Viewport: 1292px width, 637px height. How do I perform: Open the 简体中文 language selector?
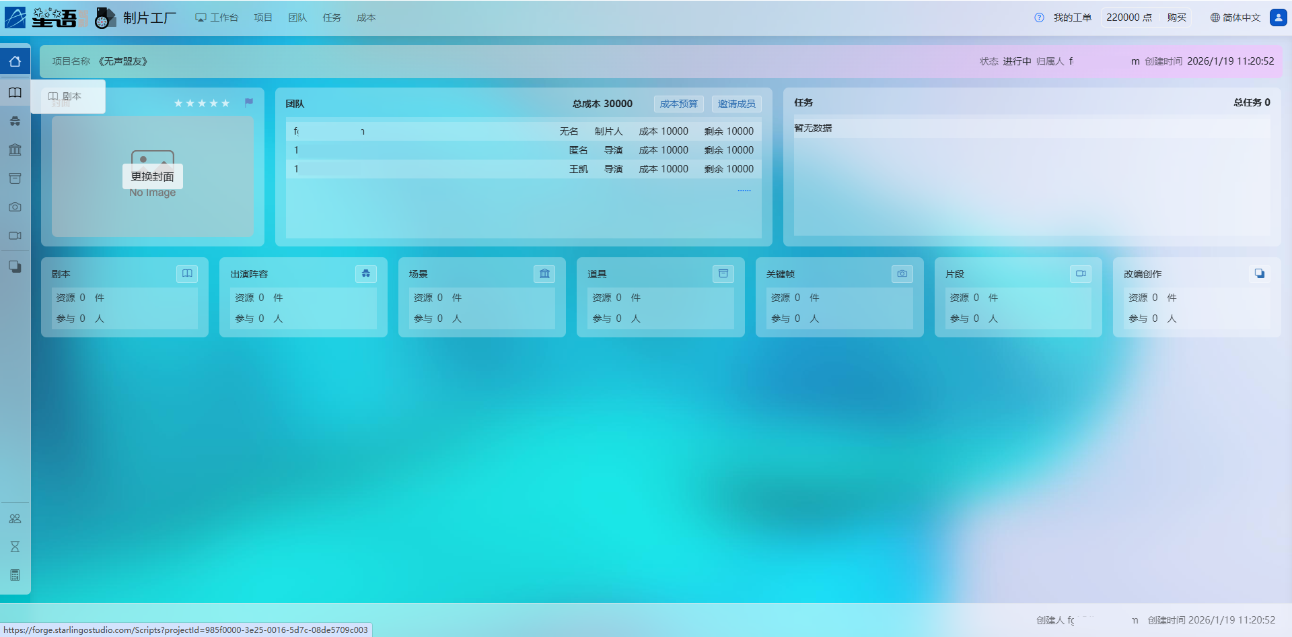[1235, 18]
